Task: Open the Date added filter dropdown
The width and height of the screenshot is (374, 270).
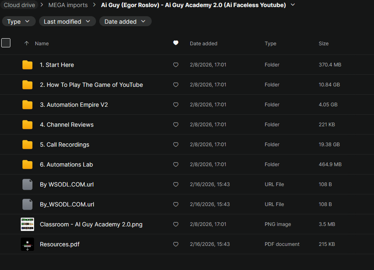Action: pos(125,22)
